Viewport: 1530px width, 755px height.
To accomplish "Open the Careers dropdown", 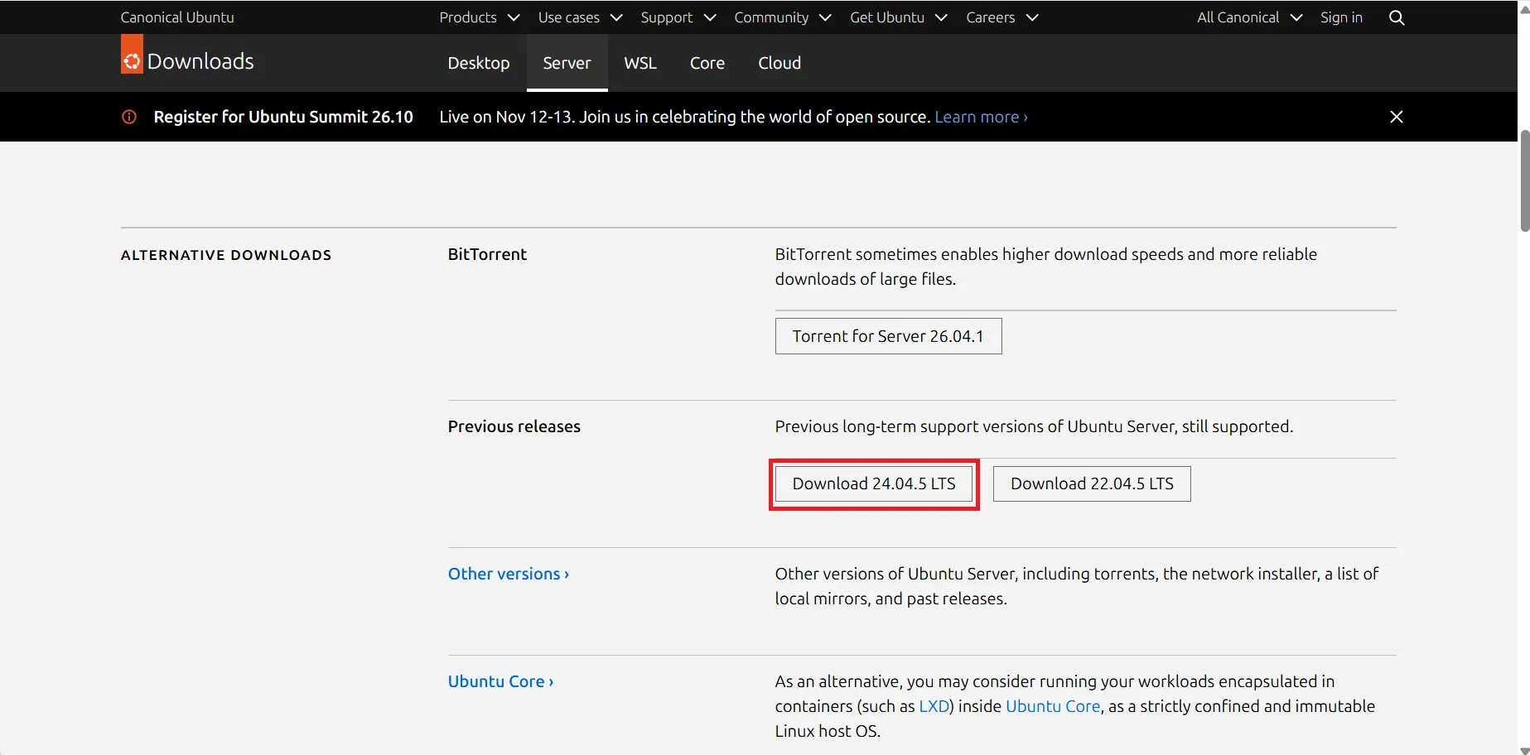I will point(1002,17).
